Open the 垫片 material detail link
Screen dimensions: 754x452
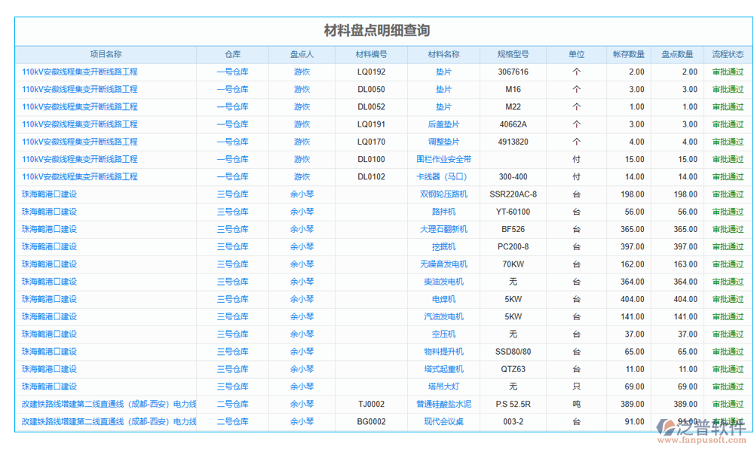point(446,72)
